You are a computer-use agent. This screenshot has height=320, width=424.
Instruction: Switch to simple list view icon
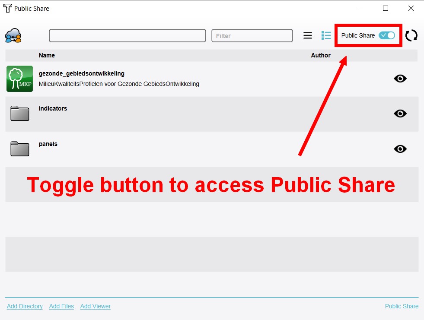click(308, 35)
